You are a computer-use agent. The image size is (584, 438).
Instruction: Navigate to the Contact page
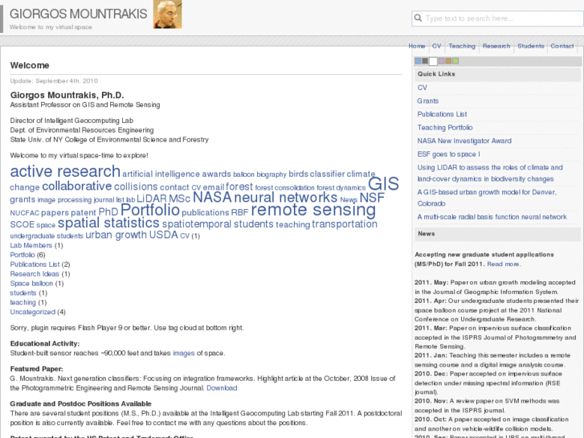562,46
